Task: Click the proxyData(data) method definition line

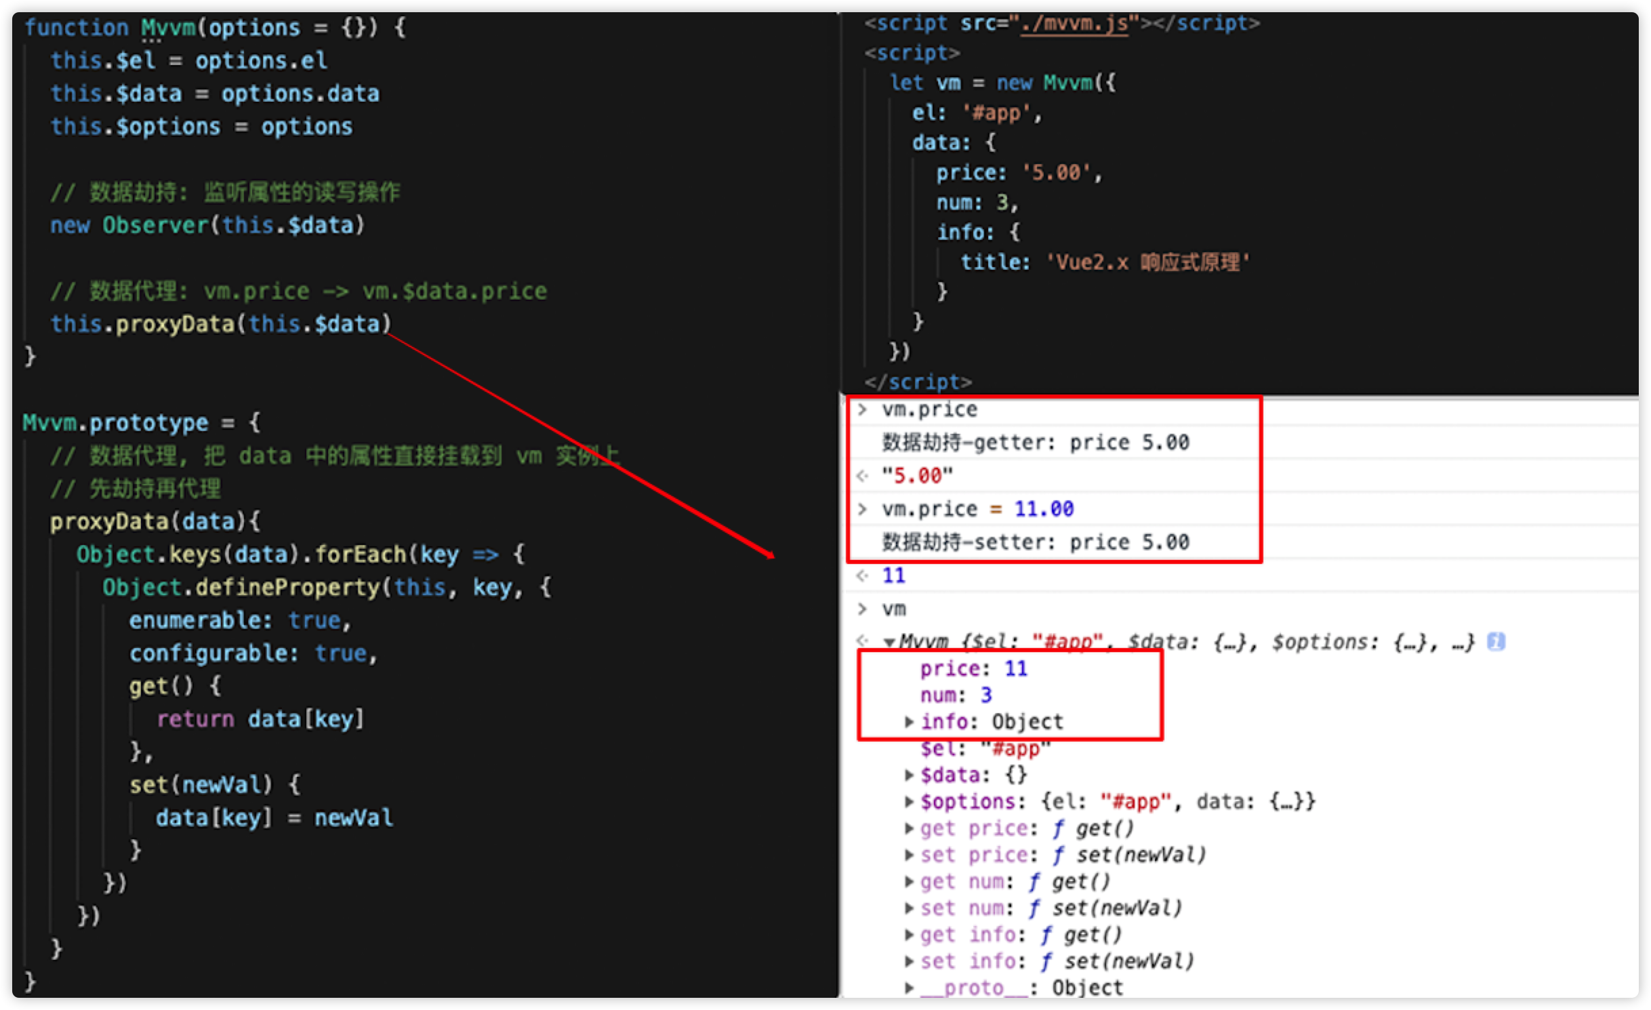Action: click(x=155, y=522)
